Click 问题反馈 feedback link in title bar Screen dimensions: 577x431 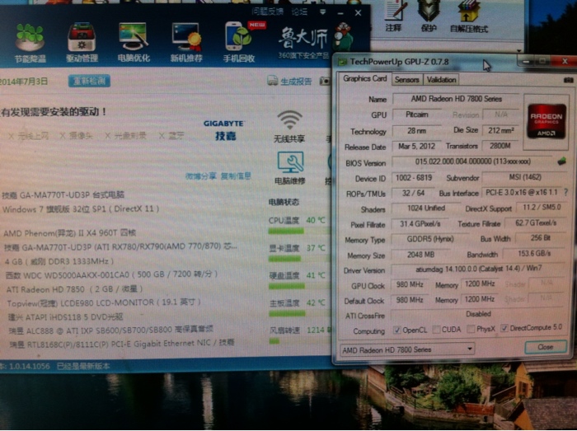(268, 12)
